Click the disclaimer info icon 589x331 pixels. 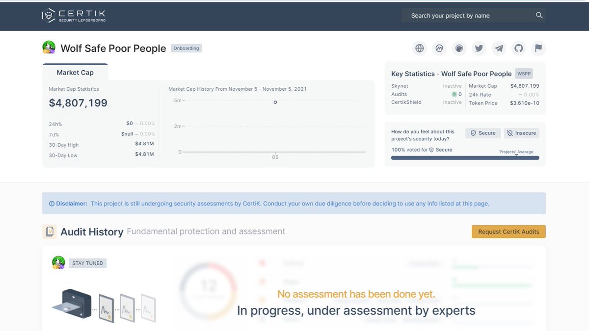[52, 204]
